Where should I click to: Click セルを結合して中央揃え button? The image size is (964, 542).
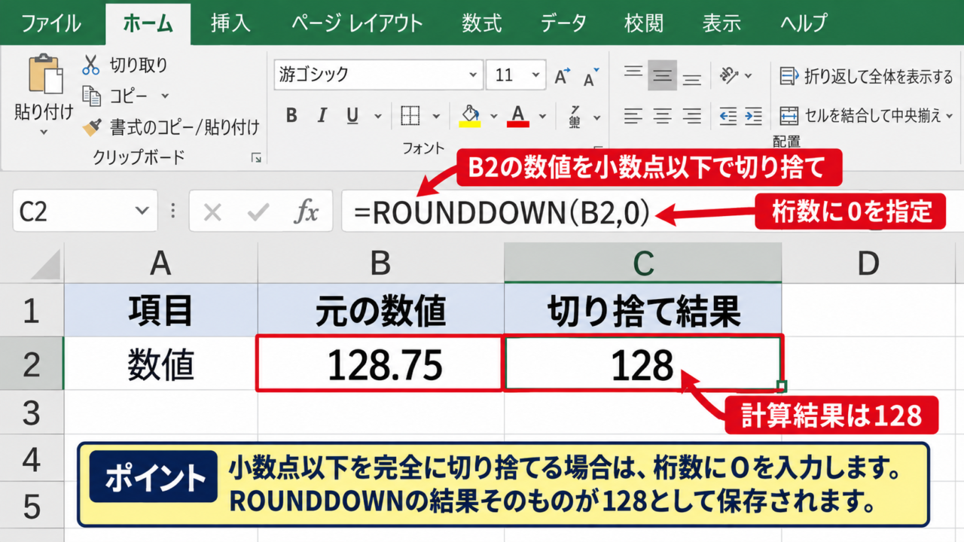pos(866,115)
